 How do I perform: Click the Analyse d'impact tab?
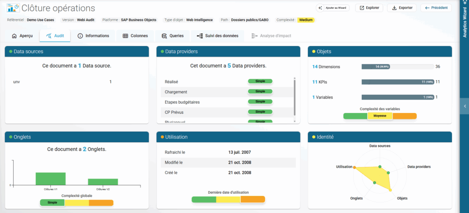(271, 36)
